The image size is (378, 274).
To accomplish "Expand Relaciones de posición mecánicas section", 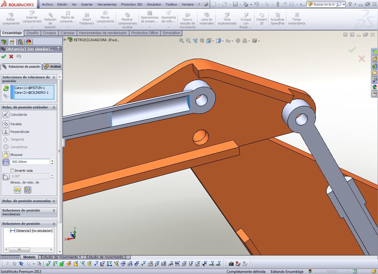I will click(x=54, y=210).
